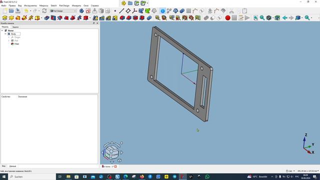Select the Pad tool
This screenshot has height=180, width=320.
[x=4, y=18]
